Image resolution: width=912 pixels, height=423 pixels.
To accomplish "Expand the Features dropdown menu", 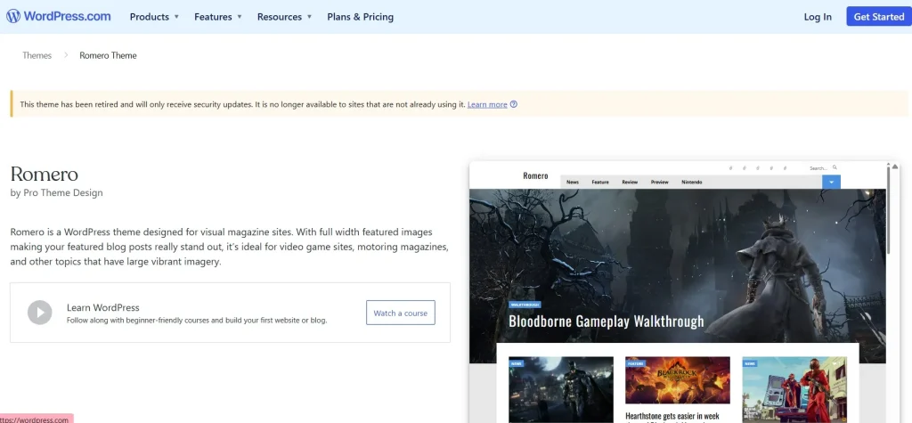I will [218, 17].
